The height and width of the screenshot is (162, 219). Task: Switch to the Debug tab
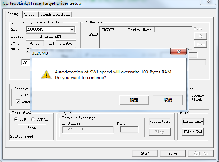(x=13, y=14)
